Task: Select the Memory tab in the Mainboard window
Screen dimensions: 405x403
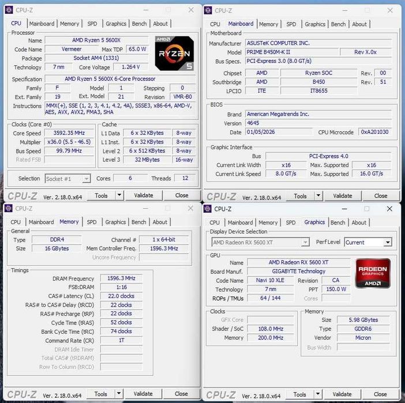Action: click(x=269, y=24)
